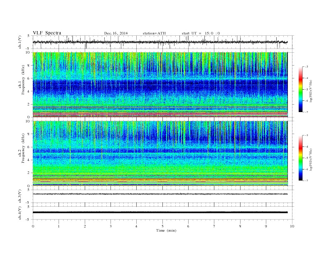Click the "6" kHz tick on ch.1 frequency axis
This screenshot has height=254, width=329.
29,78
